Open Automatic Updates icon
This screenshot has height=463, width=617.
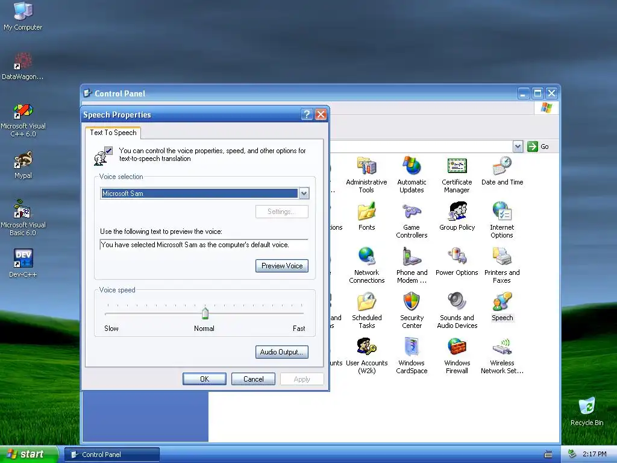(412, 174)
